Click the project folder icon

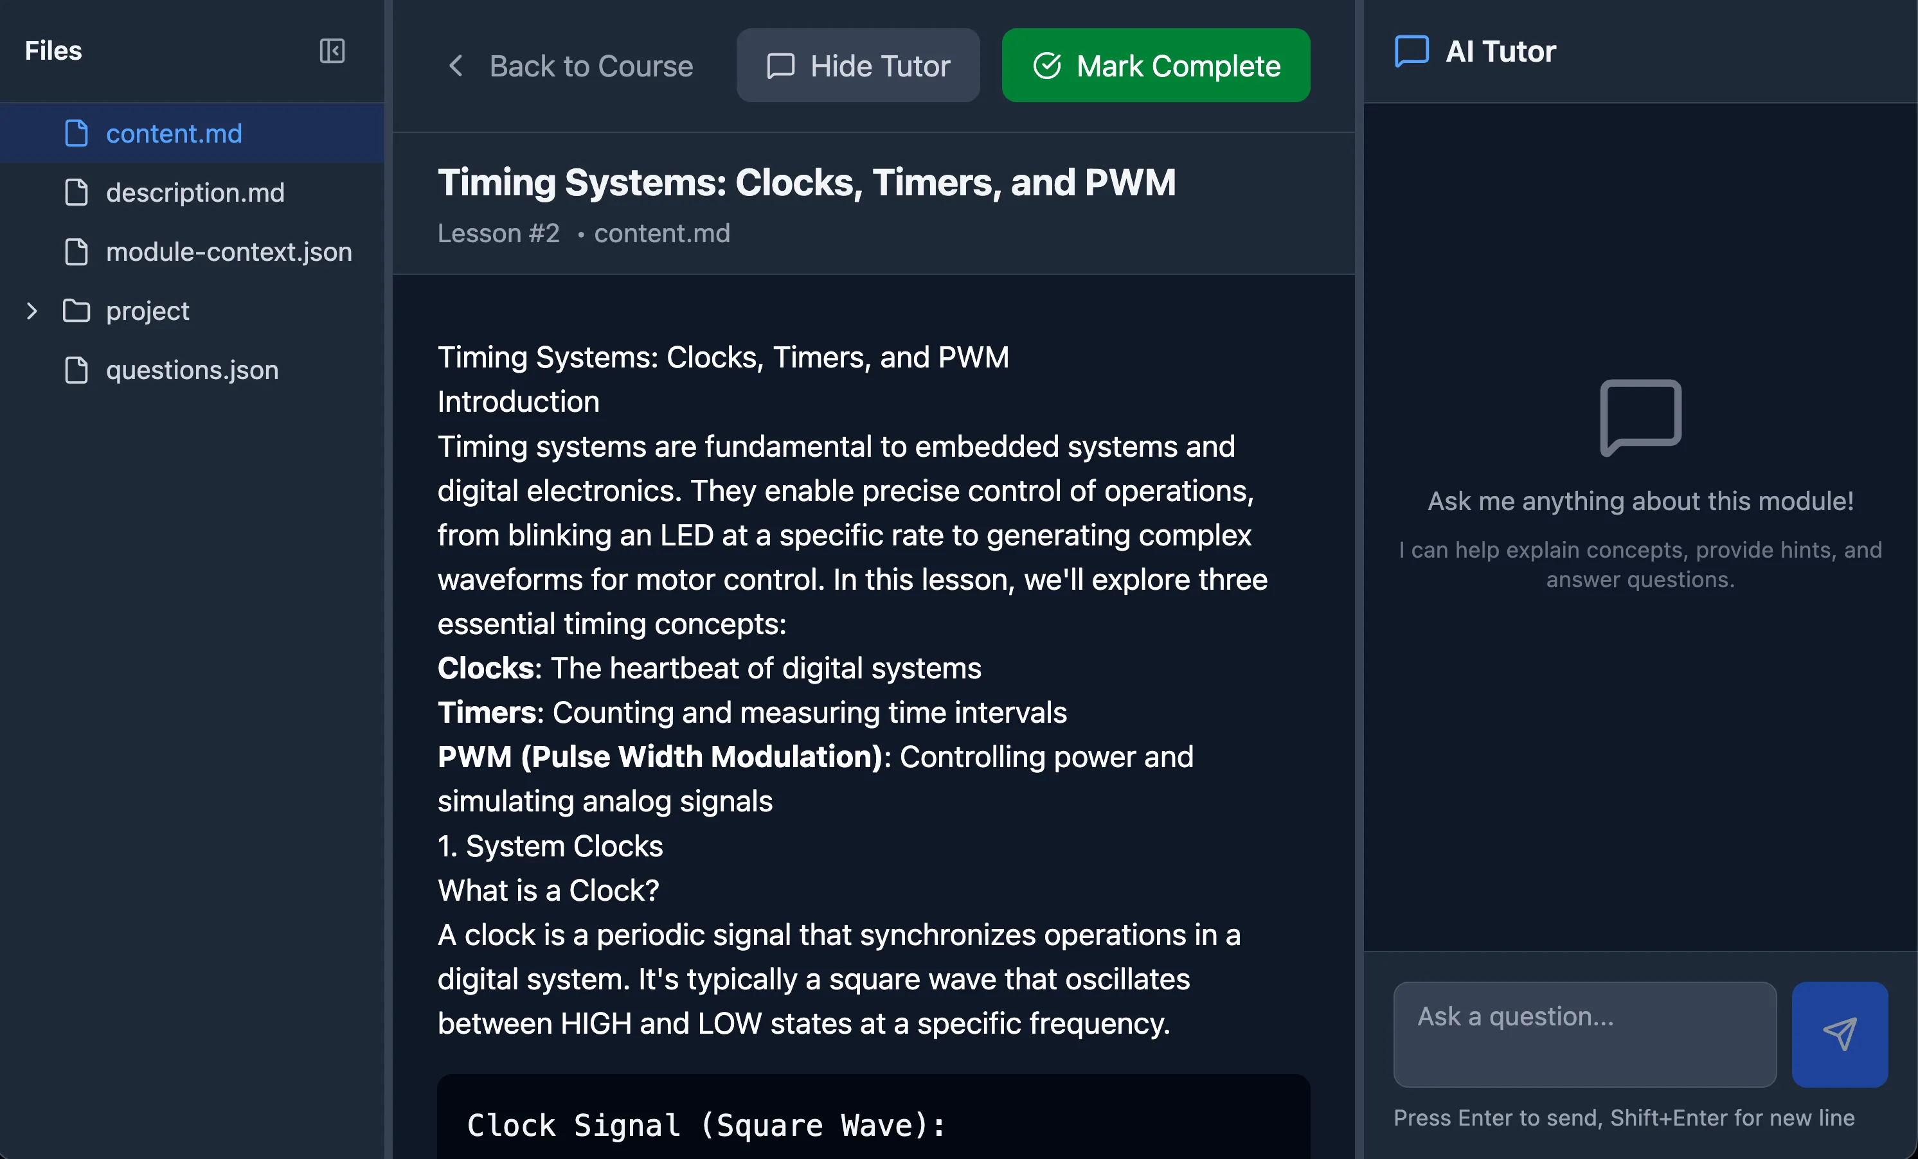tap(76, 310)
